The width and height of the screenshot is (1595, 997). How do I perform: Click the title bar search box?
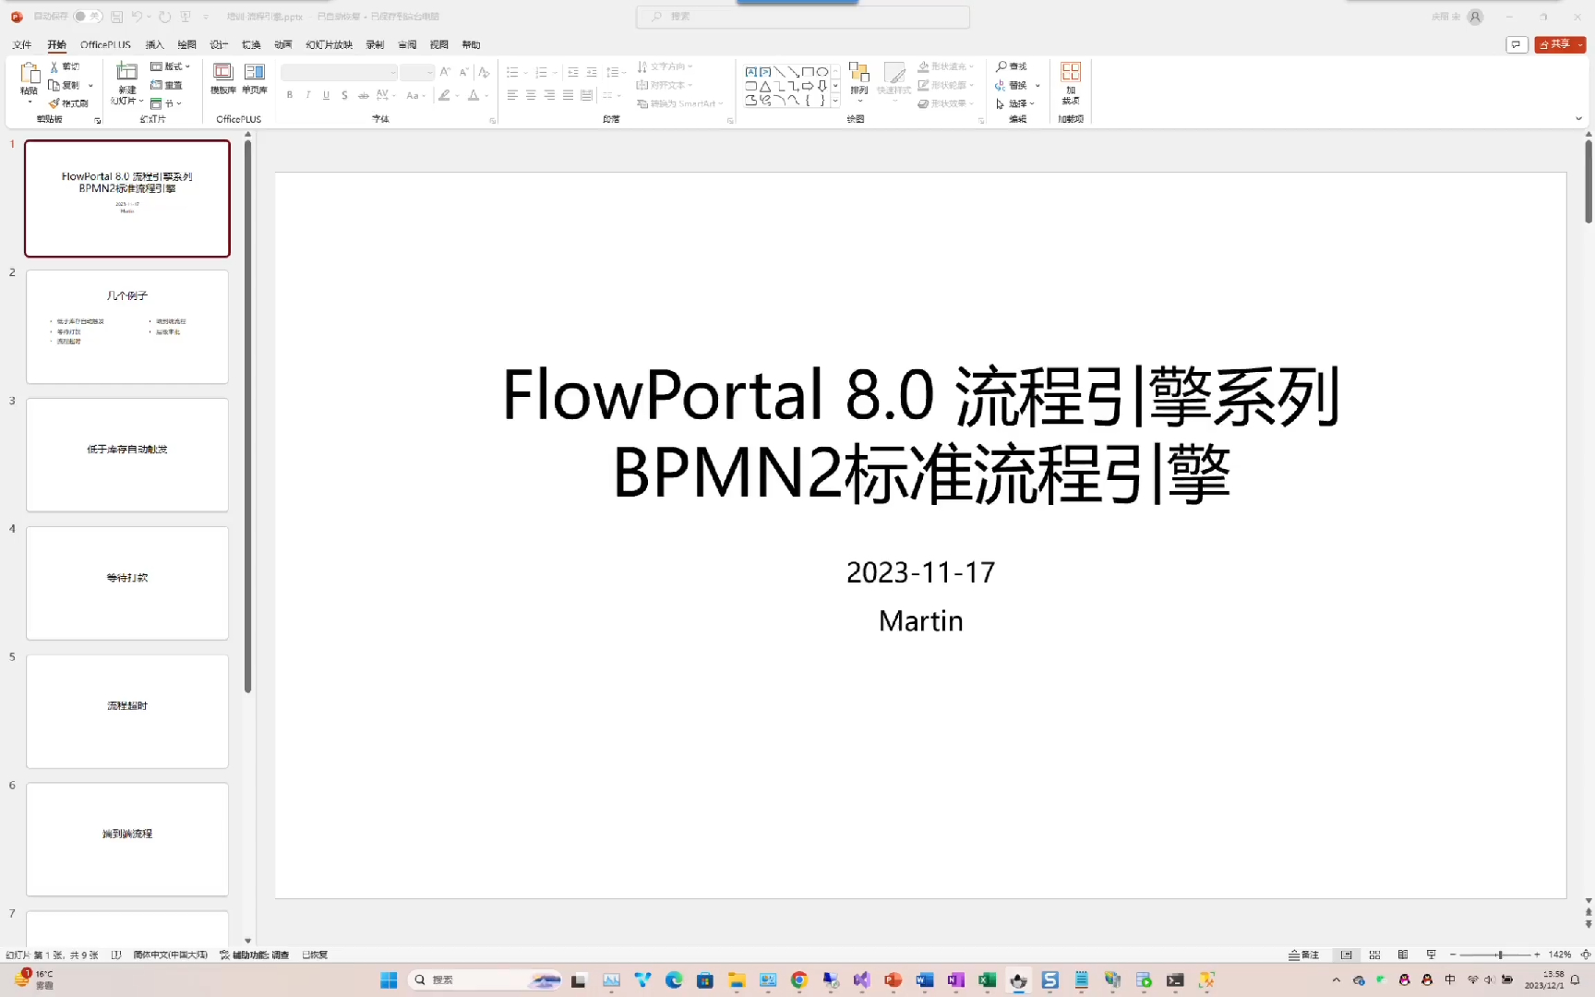(802, 17)
